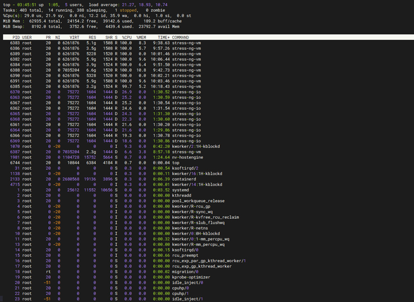Click the 99.7 %CPU value

tap(127, 86)
